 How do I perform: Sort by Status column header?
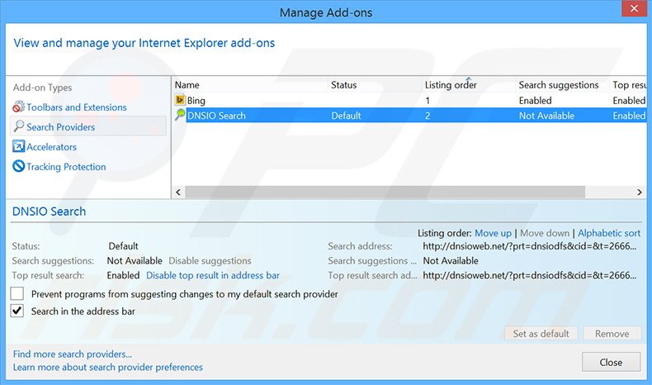click(344, 85)
